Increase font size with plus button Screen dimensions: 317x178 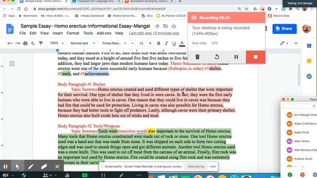coord(150,43)
